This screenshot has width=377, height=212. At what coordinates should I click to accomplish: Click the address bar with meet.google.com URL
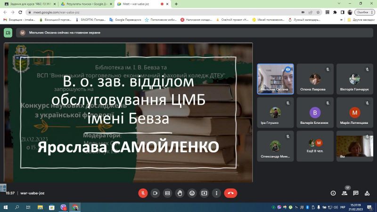pos(164,12)
